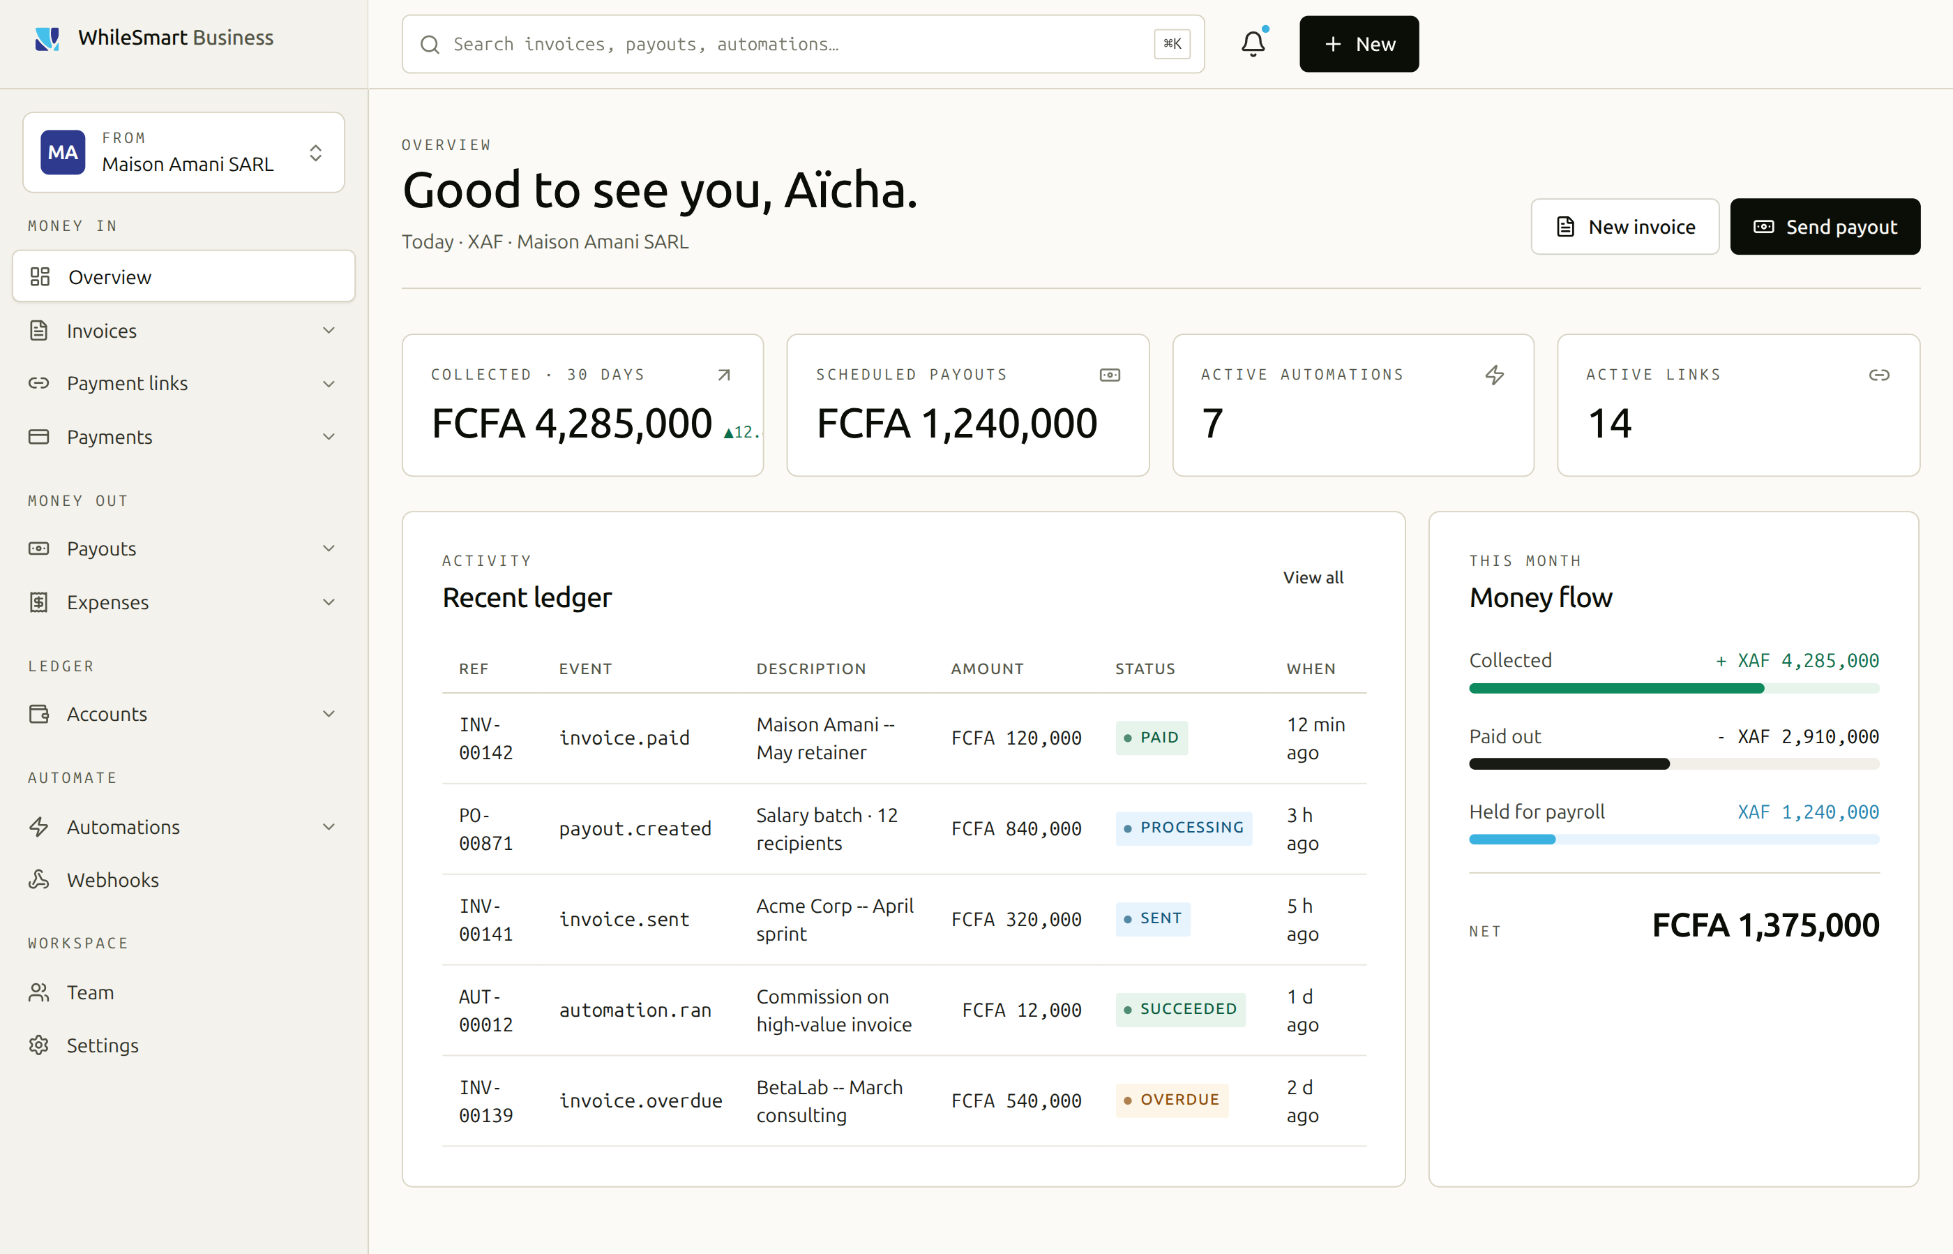Click the automation.ran event text
The width and height of the screenshot is (1953, 1254).
[635, 1010]
